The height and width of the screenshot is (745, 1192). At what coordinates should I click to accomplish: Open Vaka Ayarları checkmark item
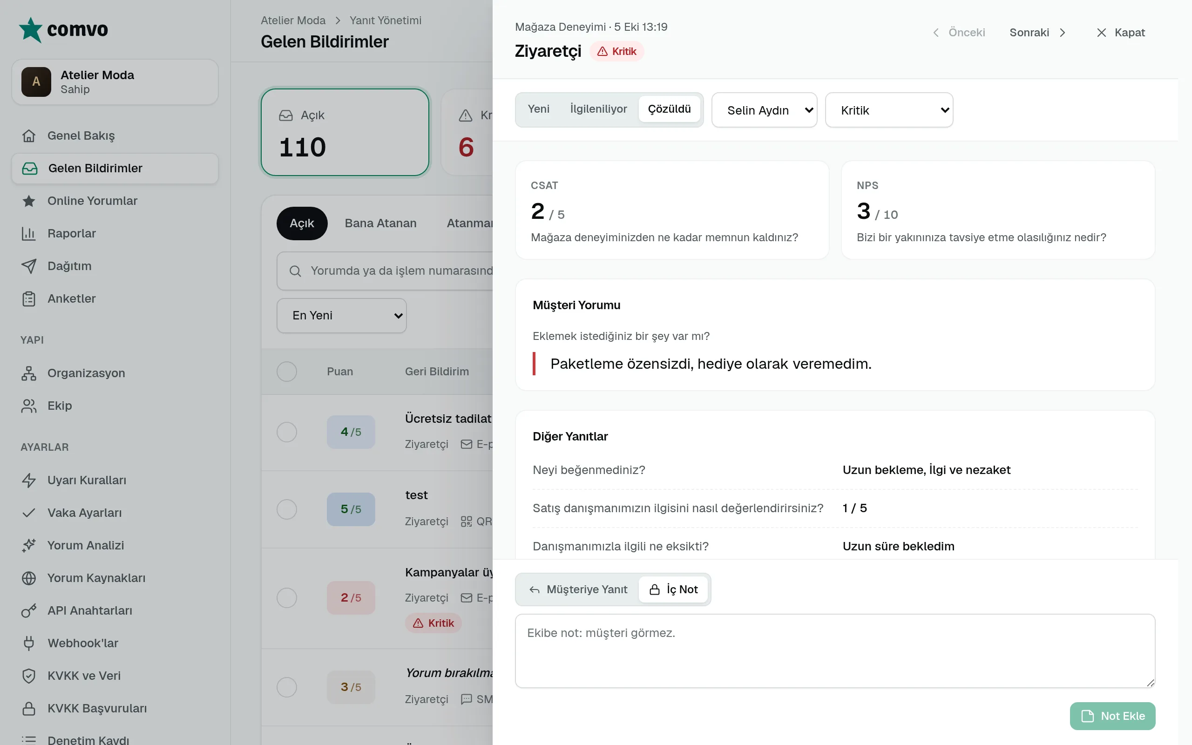[115, 513]
